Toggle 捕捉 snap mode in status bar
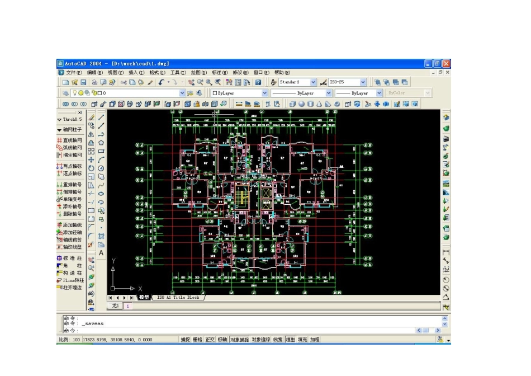The image size is (531, 376). (185, 340)
